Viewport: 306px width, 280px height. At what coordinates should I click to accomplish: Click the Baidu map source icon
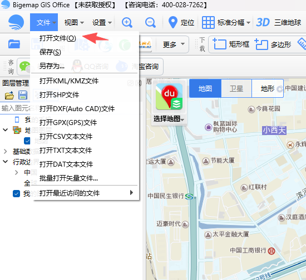(169, 97)
